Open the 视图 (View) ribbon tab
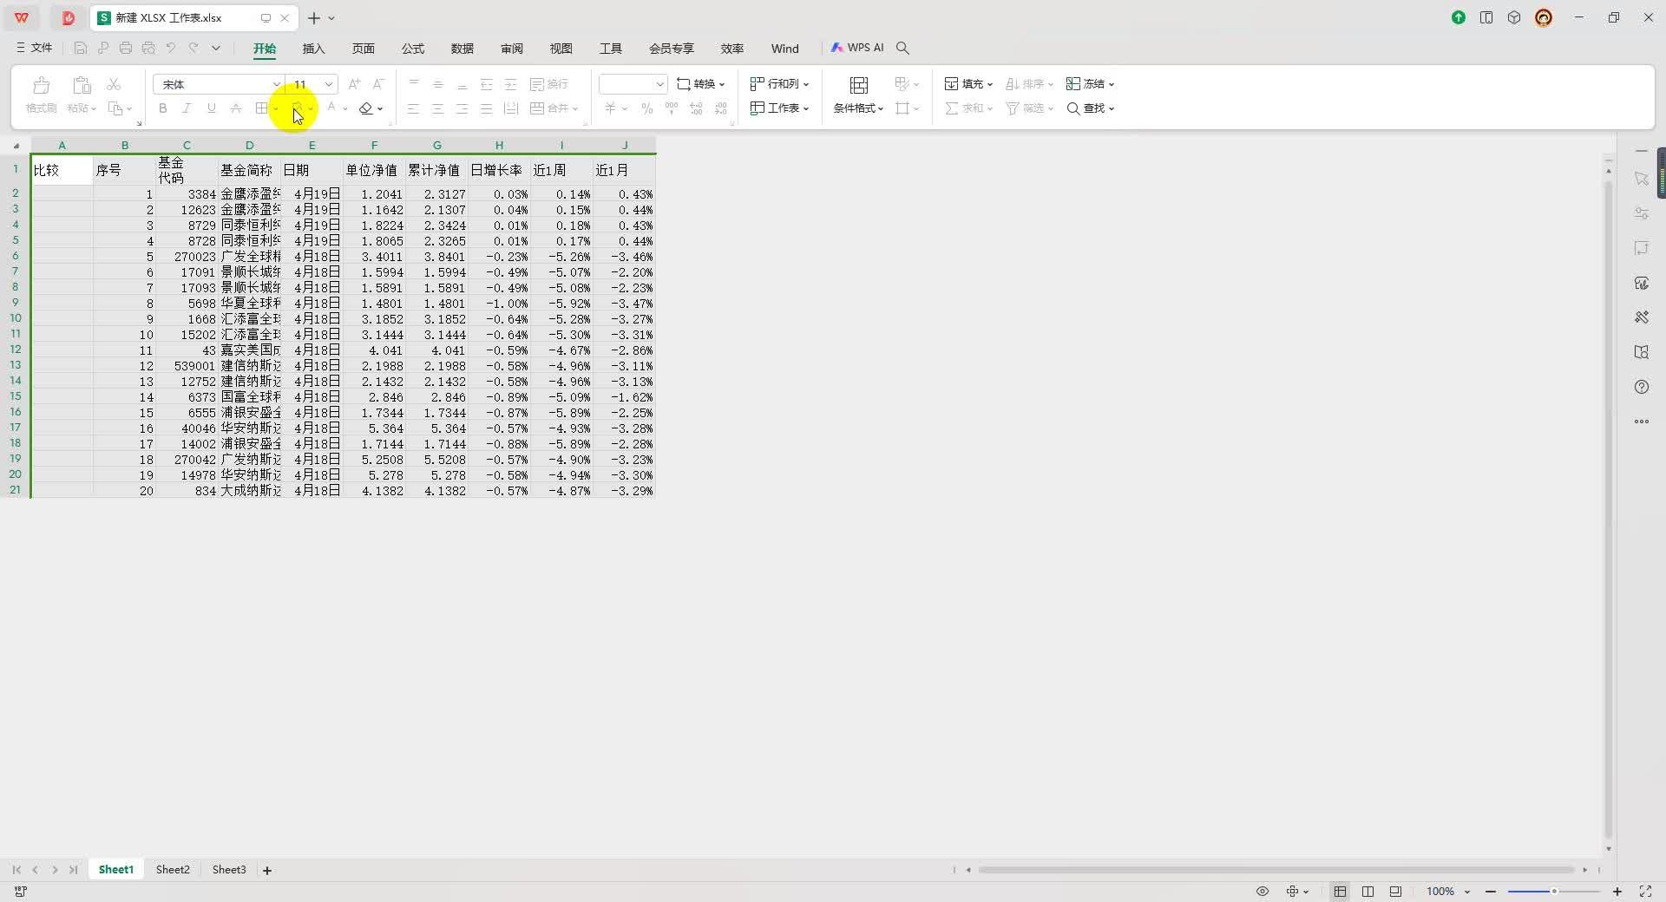 [561, 49]
